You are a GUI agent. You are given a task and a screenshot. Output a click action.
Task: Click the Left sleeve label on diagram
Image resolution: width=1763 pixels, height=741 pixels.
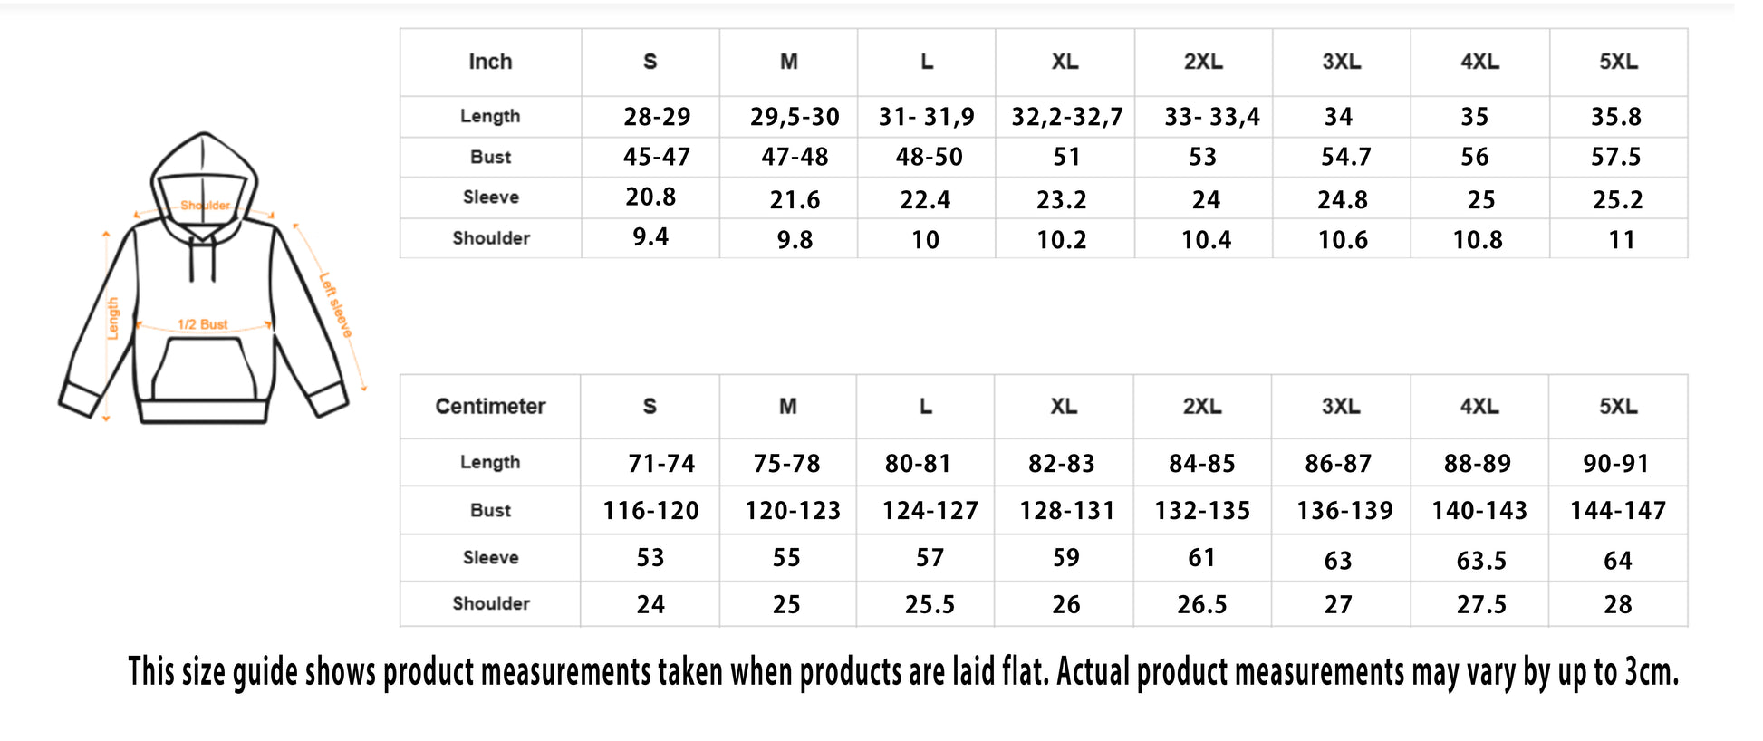pos(335,305)
